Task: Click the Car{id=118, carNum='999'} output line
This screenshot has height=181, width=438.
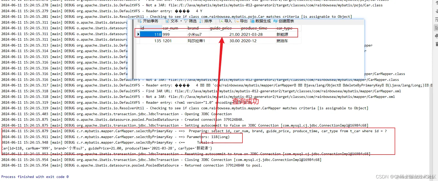Action: click(107, 148)
